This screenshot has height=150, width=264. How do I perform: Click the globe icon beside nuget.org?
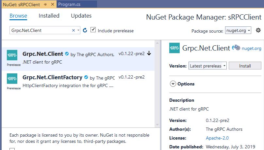click(236, 48)
